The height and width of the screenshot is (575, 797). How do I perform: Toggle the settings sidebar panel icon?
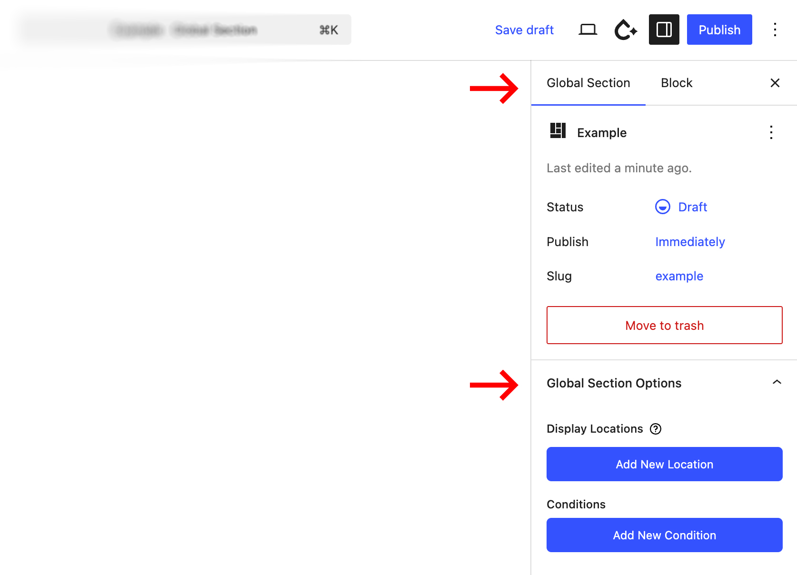pos(664,30)
